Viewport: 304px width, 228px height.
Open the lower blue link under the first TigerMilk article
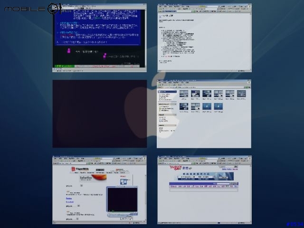click(x=70, y=202)
